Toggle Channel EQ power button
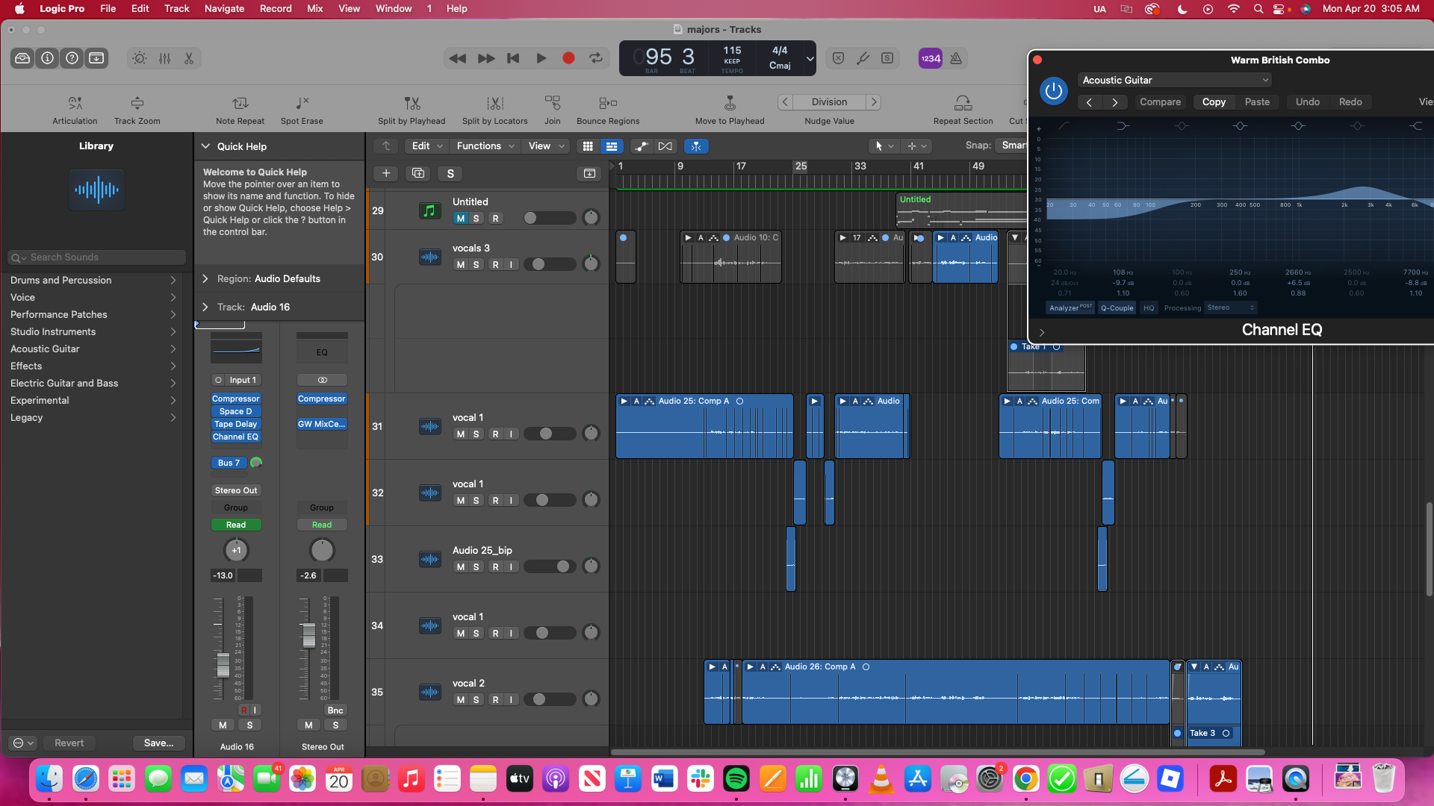This screenshot has height=806, width=1434. 1054,91
